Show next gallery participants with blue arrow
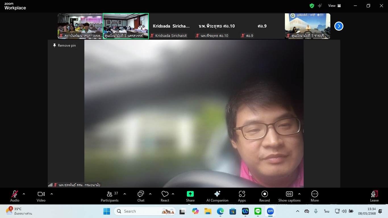 point(339,26)
